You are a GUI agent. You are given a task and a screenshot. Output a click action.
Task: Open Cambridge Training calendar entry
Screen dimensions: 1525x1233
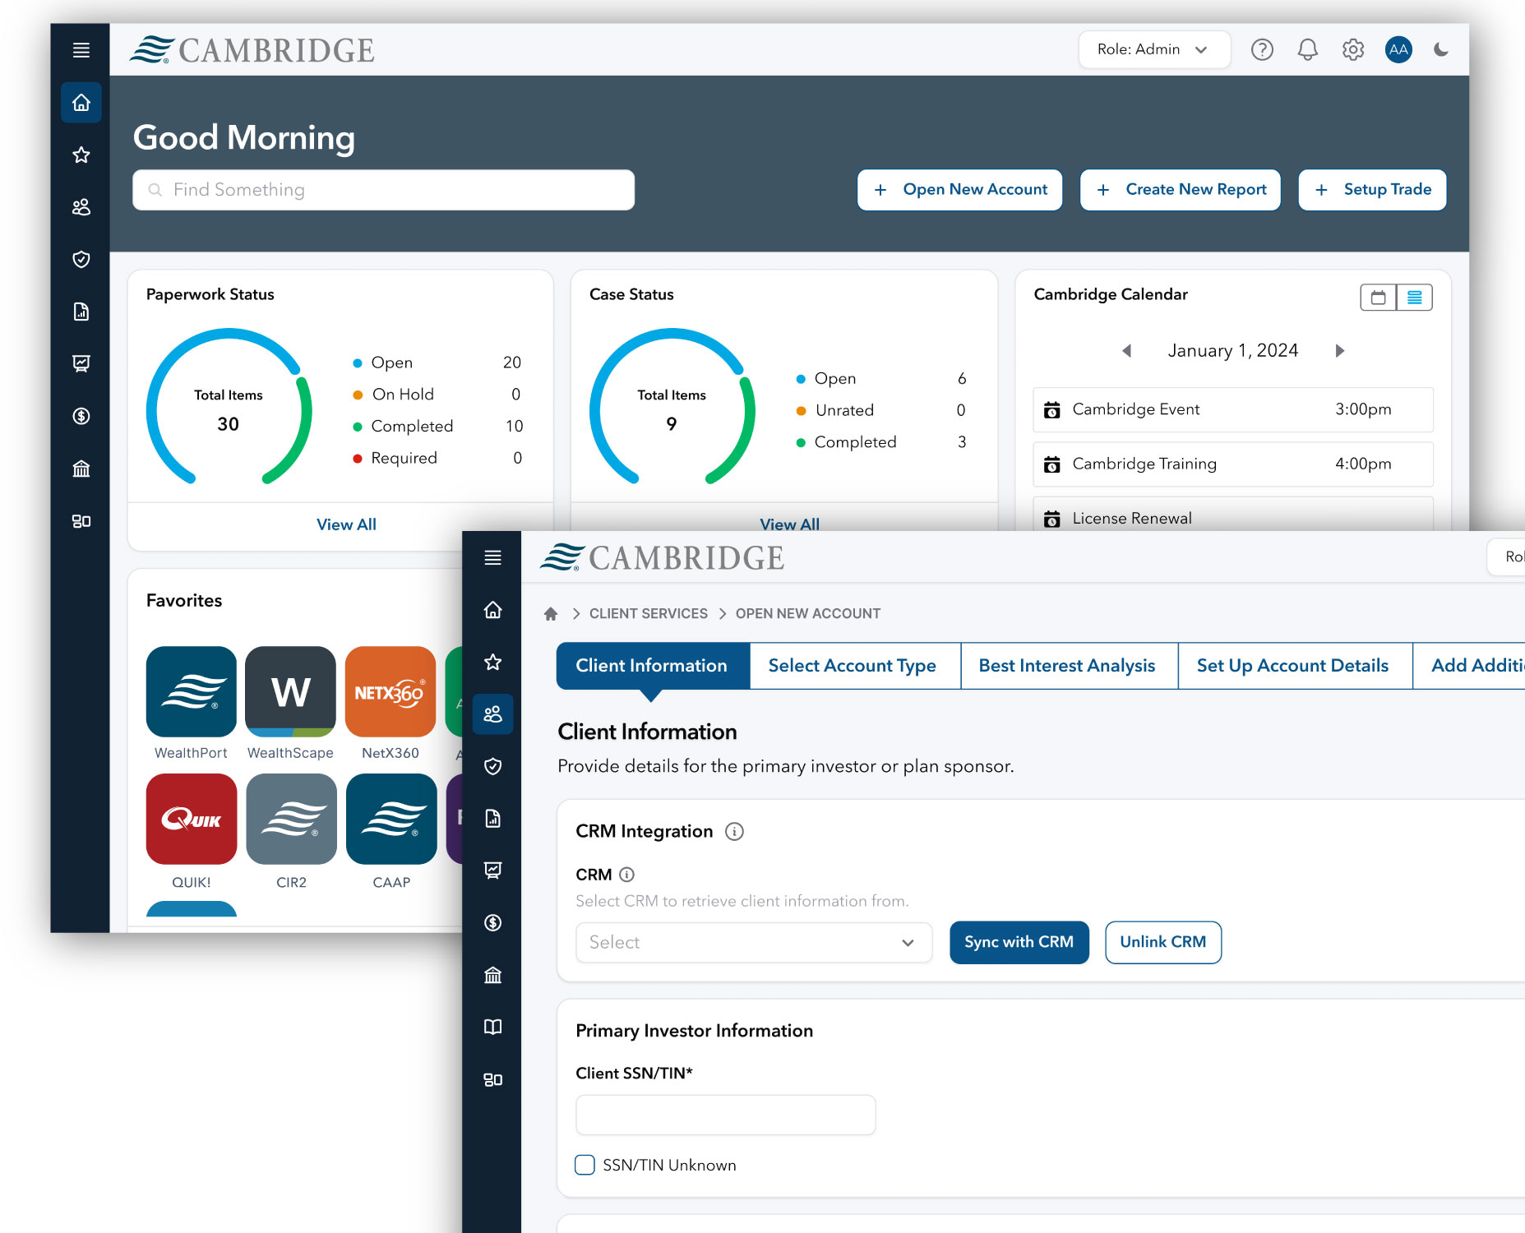point(1233,464)
